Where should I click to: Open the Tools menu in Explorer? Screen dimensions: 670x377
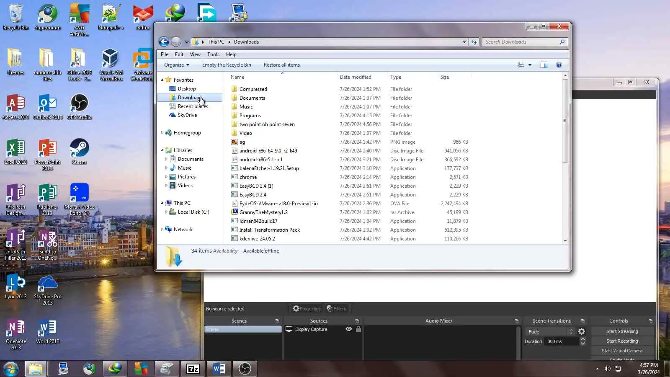point(213,54)
